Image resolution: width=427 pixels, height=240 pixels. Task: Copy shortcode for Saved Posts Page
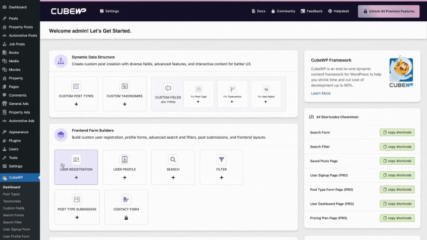click(x=397, y=161)
